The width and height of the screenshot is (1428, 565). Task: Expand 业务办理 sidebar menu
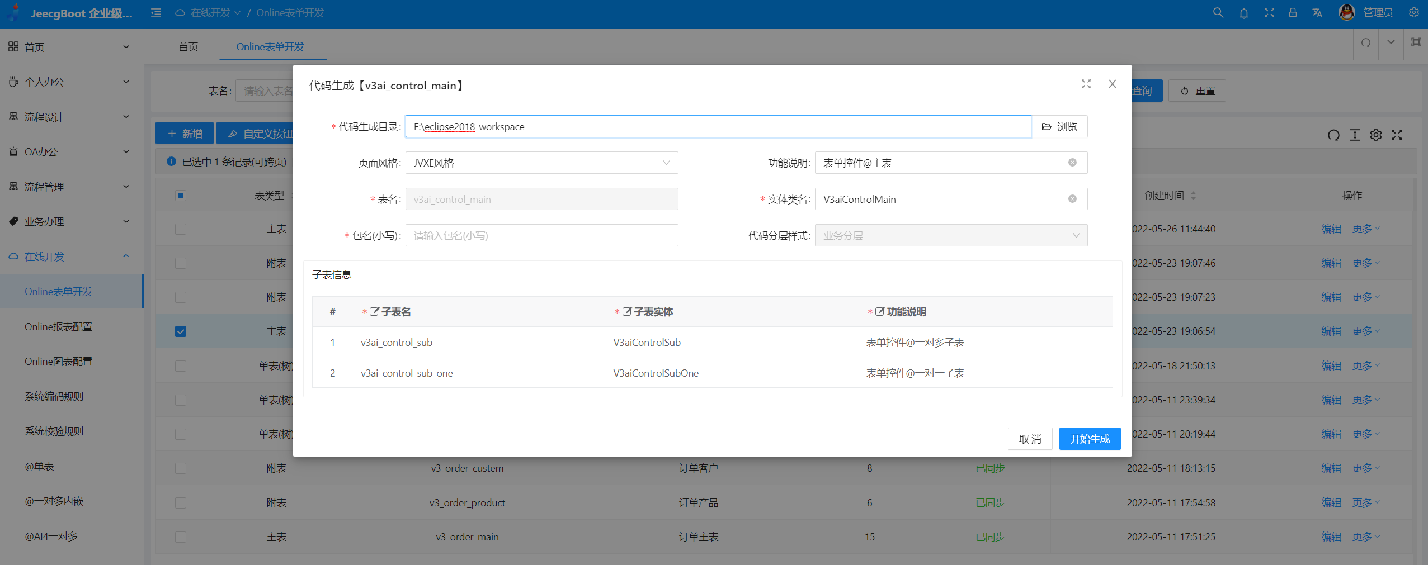point(71,221)
